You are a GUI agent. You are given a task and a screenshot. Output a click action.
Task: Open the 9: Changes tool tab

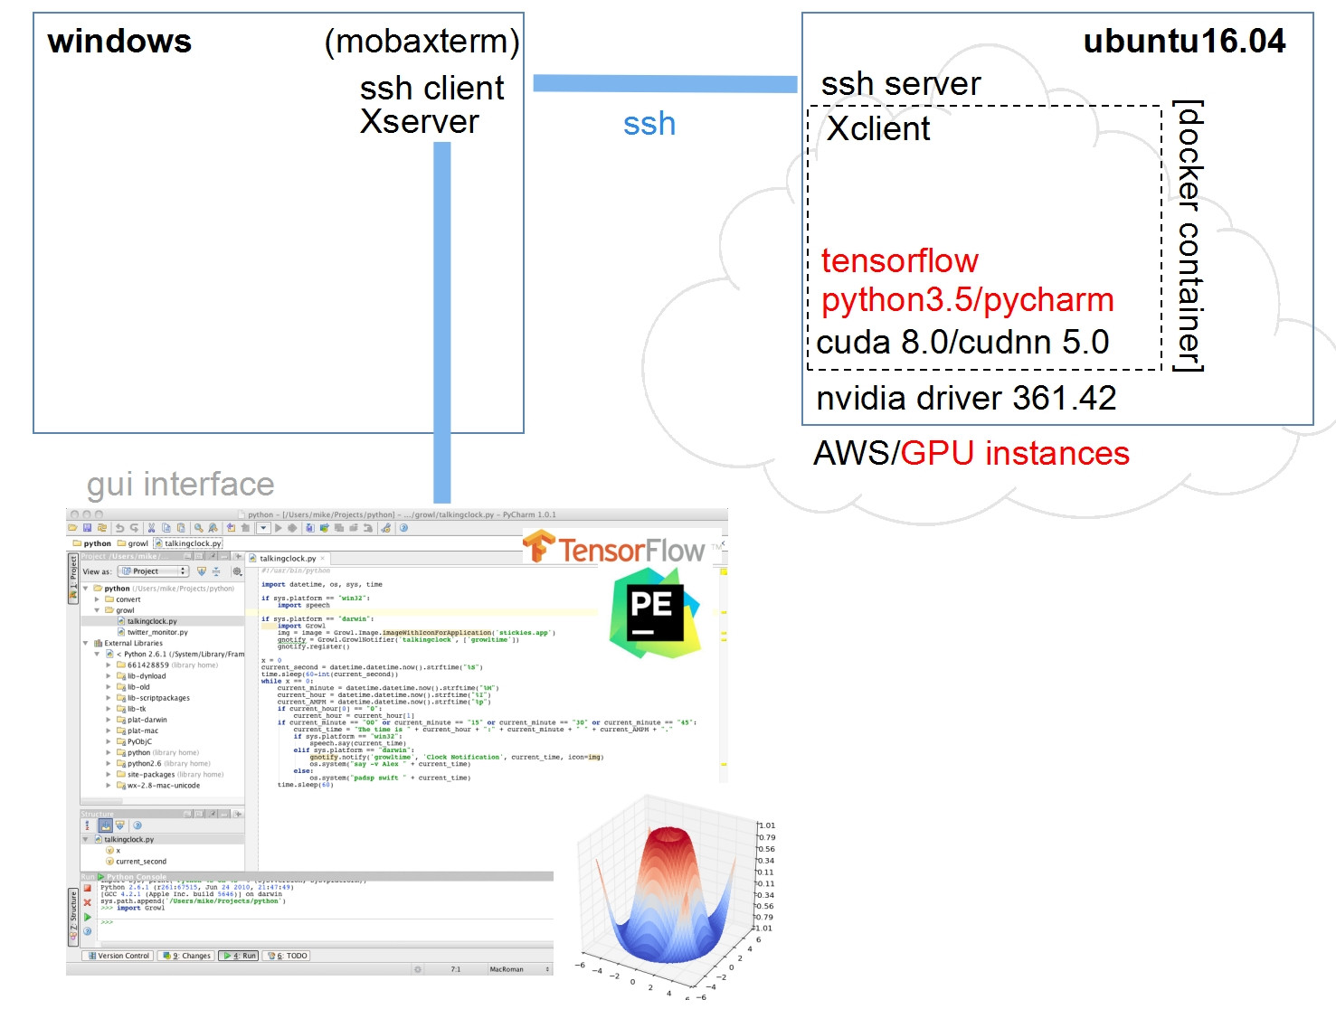pyautogui.click(x=185, y=956)
